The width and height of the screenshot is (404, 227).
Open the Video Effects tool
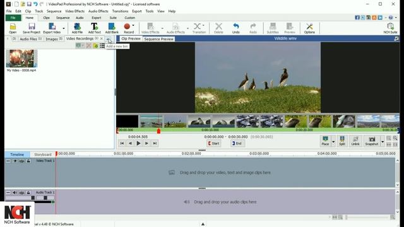[x=150, y=28]
